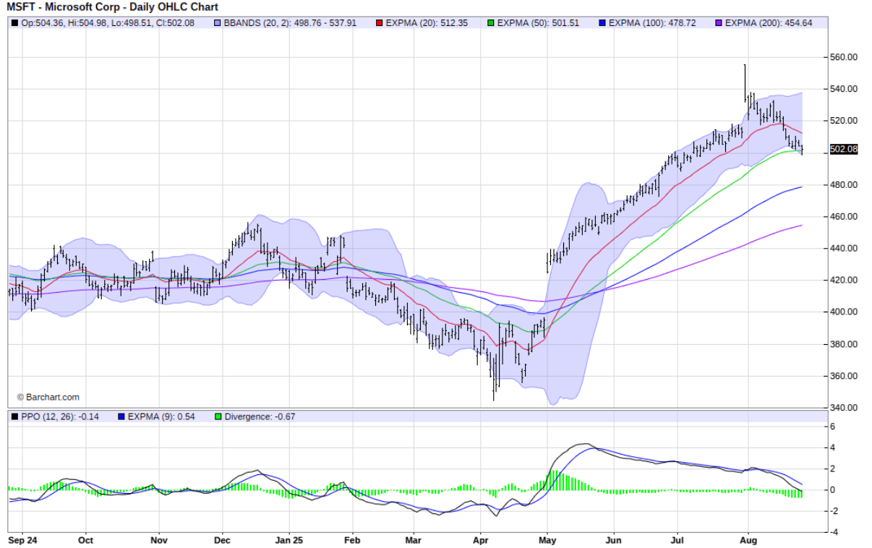Click the current price tag 502.08

[844, 150]
